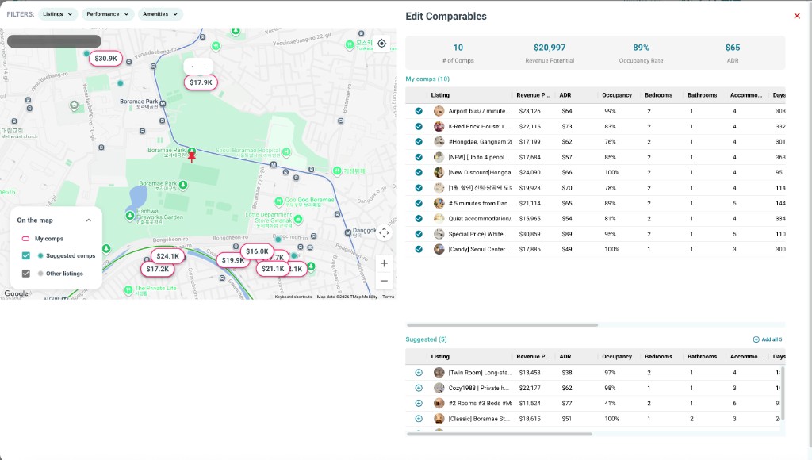
Task: Uncheck the #Hongdae, Gangnam comp
Action: 419,141
